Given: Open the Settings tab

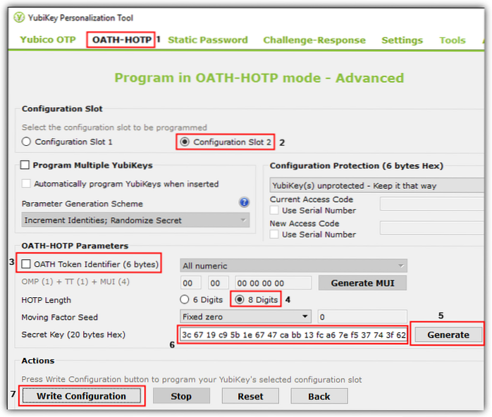Looking at the screenshot, I should pyautogui.click(x=402, y=40).
